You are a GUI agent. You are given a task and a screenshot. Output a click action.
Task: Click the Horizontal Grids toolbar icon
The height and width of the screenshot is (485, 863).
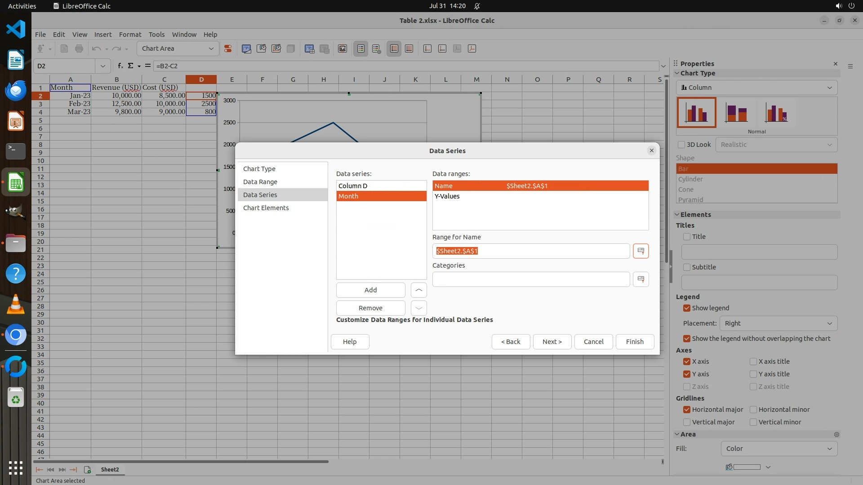pos(394,48)
